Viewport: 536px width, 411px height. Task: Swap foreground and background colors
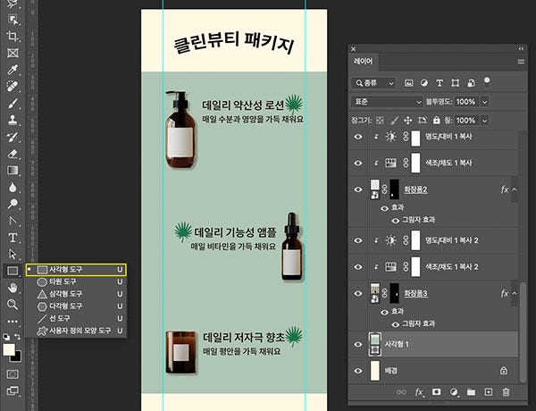tap(18, 337)
